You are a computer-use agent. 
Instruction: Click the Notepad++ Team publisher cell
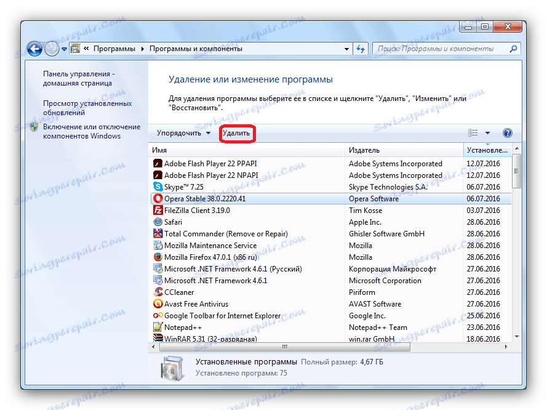[378, 328]
